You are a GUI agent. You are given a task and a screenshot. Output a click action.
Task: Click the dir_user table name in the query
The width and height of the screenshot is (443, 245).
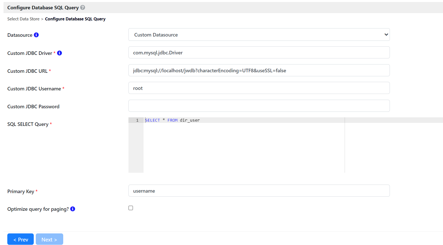point(190,120)
